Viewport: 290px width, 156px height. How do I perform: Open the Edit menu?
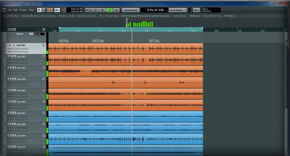(x=16, y=10)
